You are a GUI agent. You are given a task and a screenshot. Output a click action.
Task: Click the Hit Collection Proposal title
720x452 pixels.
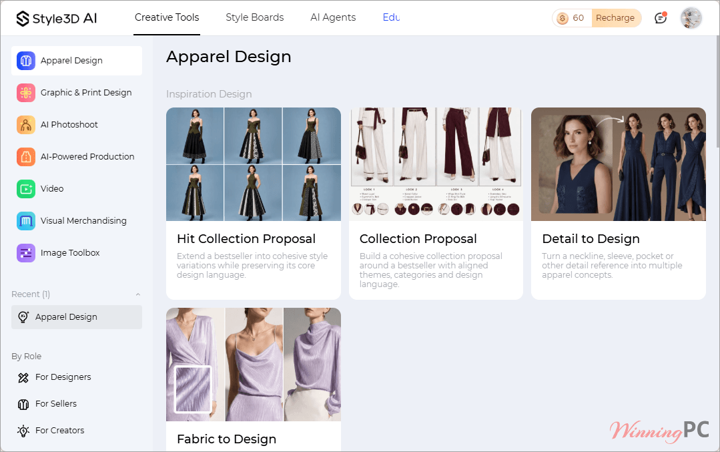pos(246,239)
